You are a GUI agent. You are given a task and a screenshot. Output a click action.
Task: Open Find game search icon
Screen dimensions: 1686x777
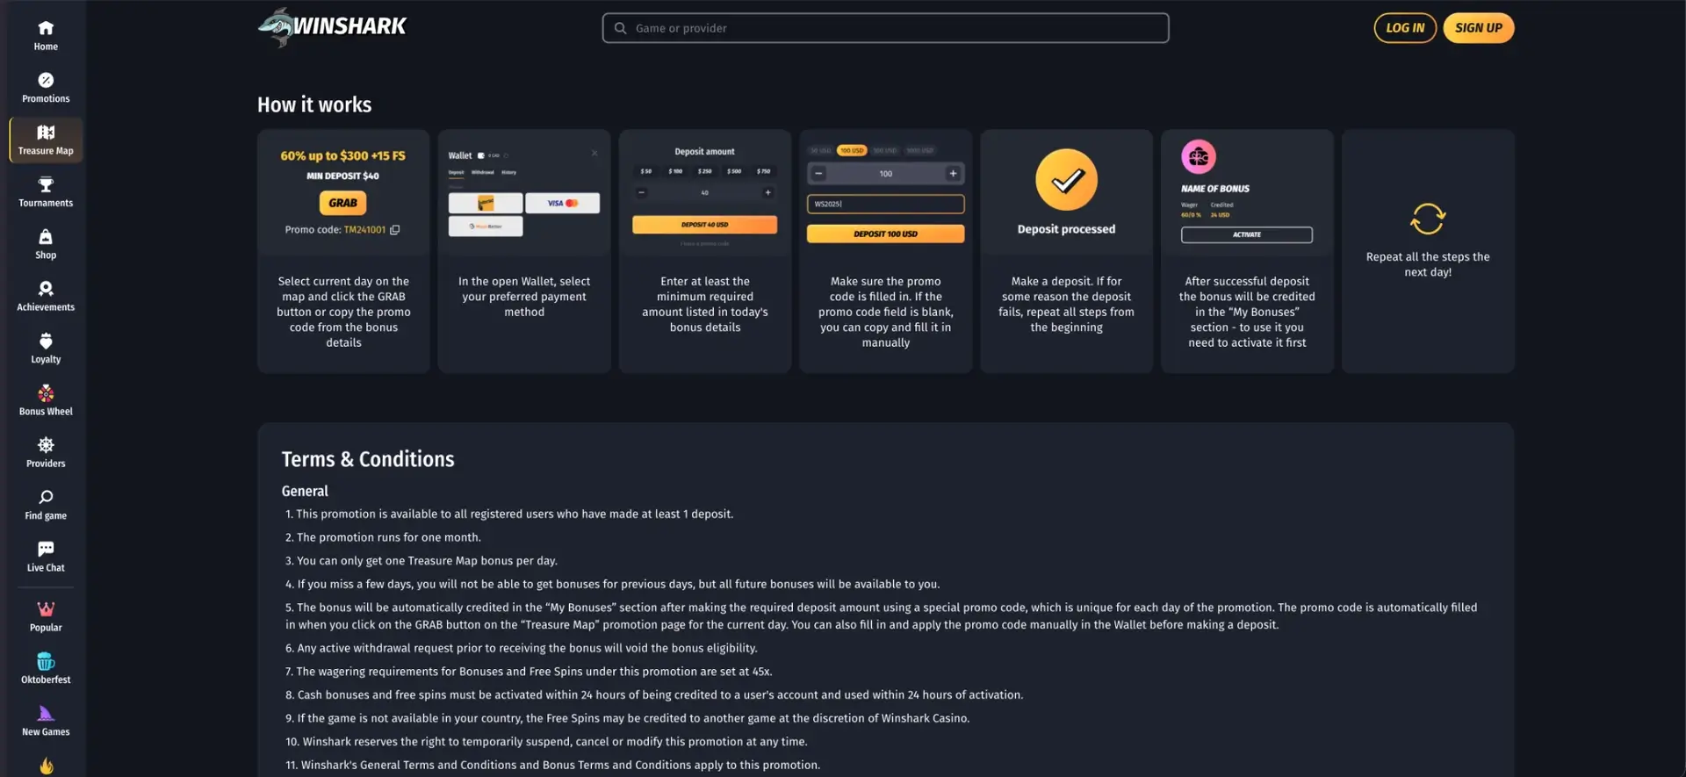[x=46, y=497]
